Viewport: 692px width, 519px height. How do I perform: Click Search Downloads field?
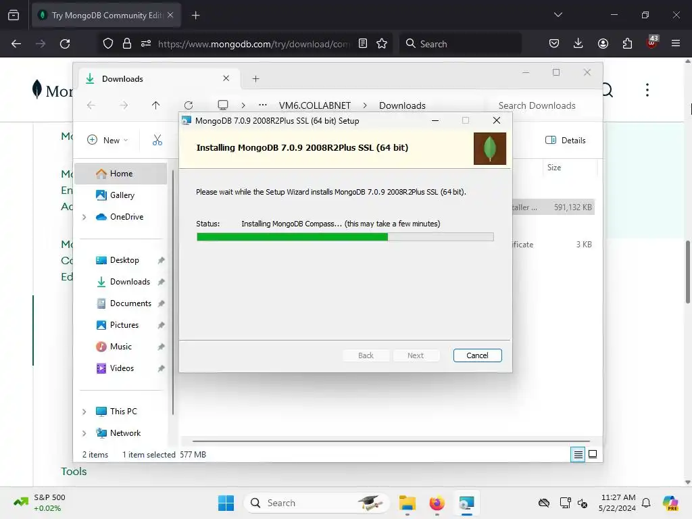(x=537, y=105)
